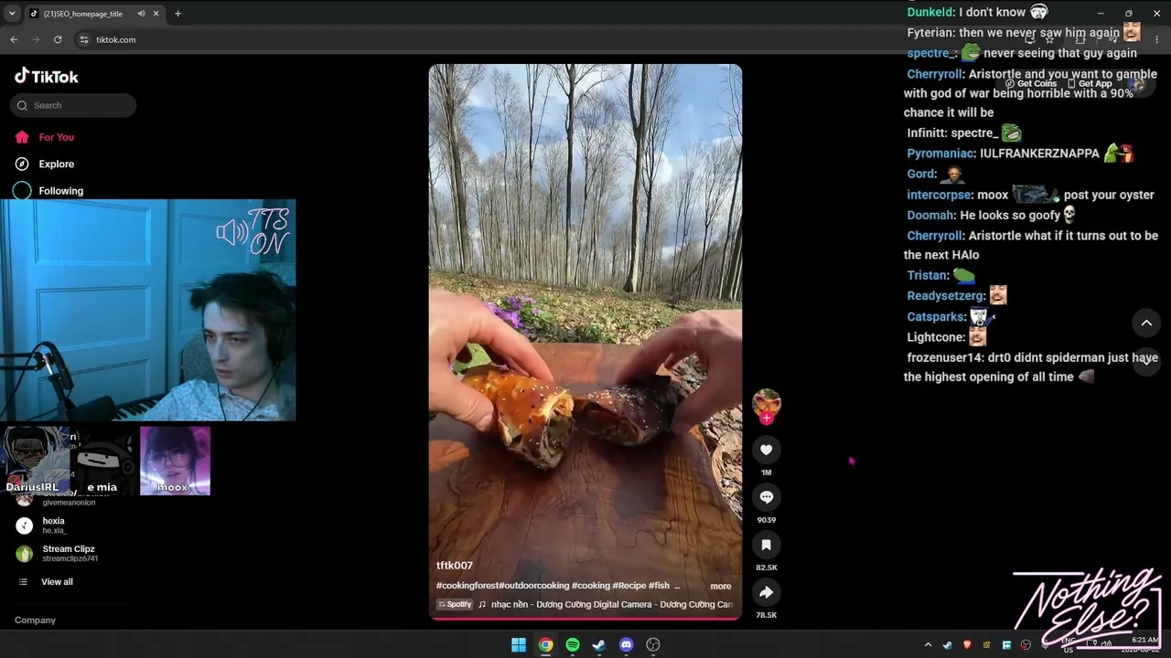Show hidden system tray icons
Image resolution: width=1171 pixels, height=658 pixels.
pyautogui.click(x=928, y=645)
